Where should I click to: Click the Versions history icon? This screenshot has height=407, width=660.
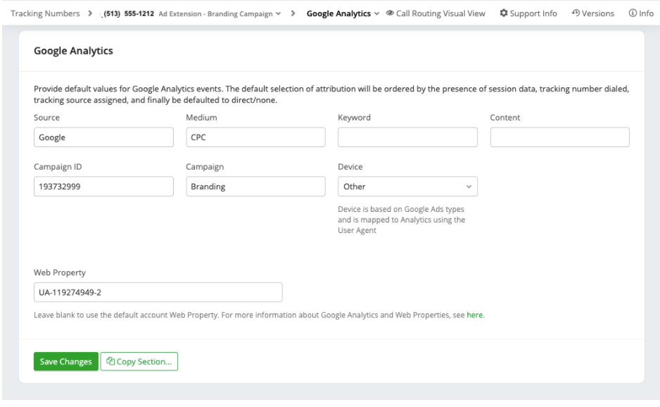[576, 14]
